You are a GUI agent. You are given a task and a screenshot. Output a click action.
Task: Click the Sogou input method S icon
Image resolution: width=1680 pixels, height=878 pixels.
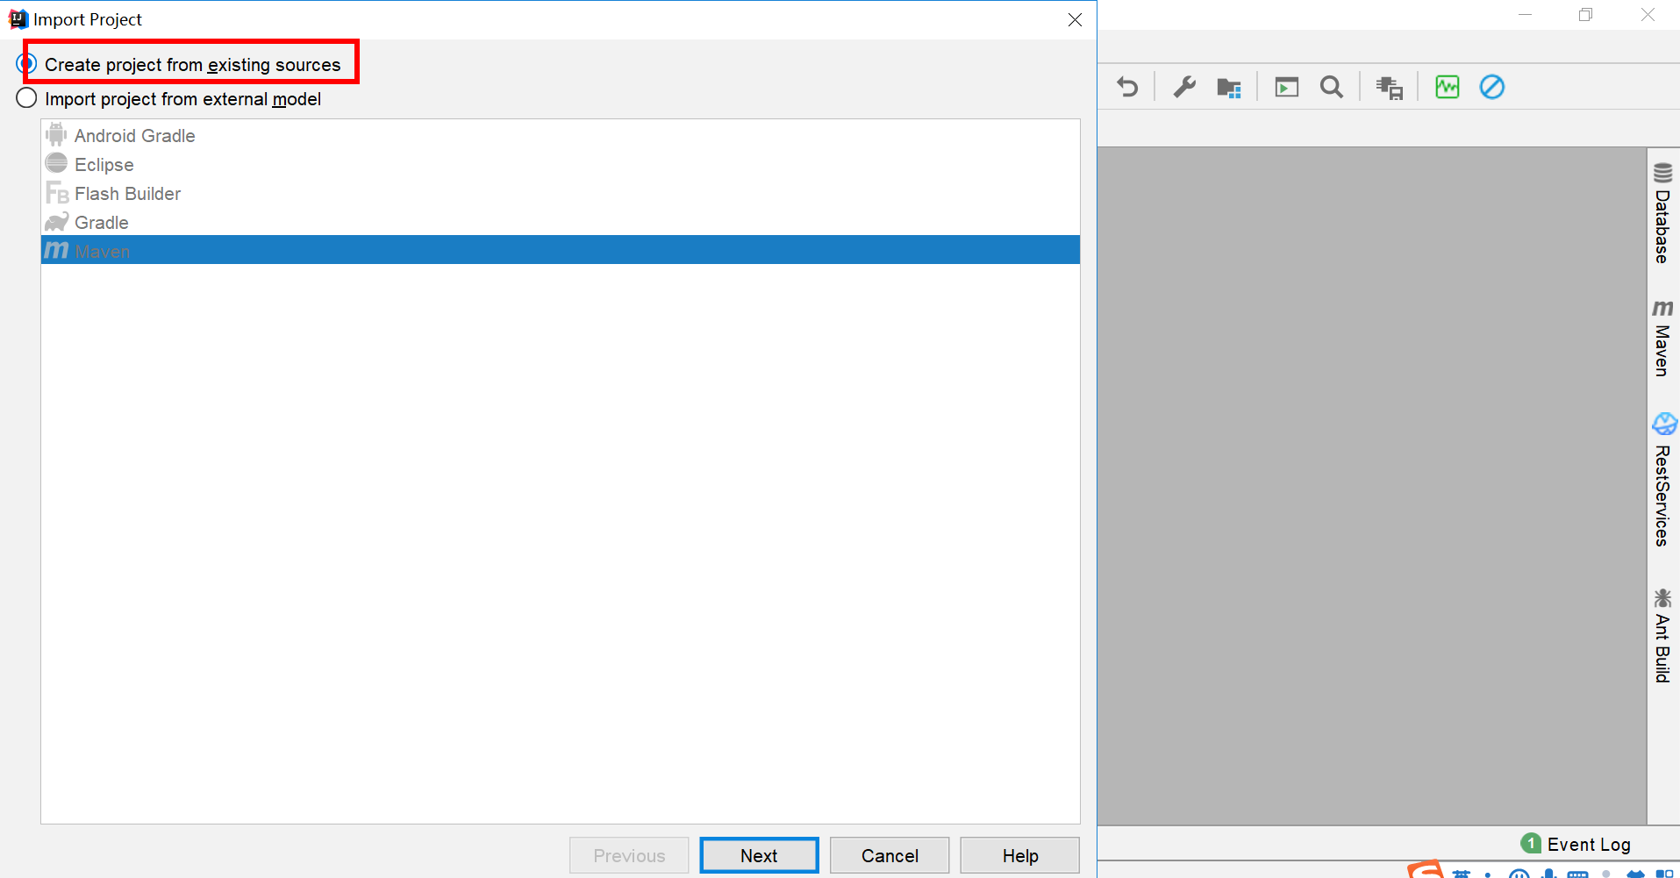(1425, 869)
